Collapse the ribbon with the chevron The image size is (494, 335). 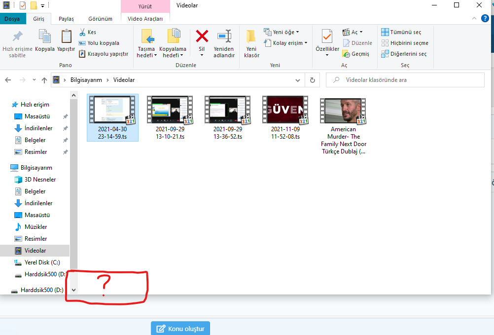[474, 19]
